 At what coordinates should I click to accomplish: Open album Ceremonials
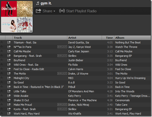point(122,100)
